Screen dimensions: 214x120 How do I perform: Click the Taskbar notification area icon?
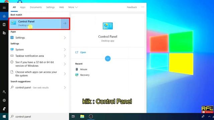[12, 56]
